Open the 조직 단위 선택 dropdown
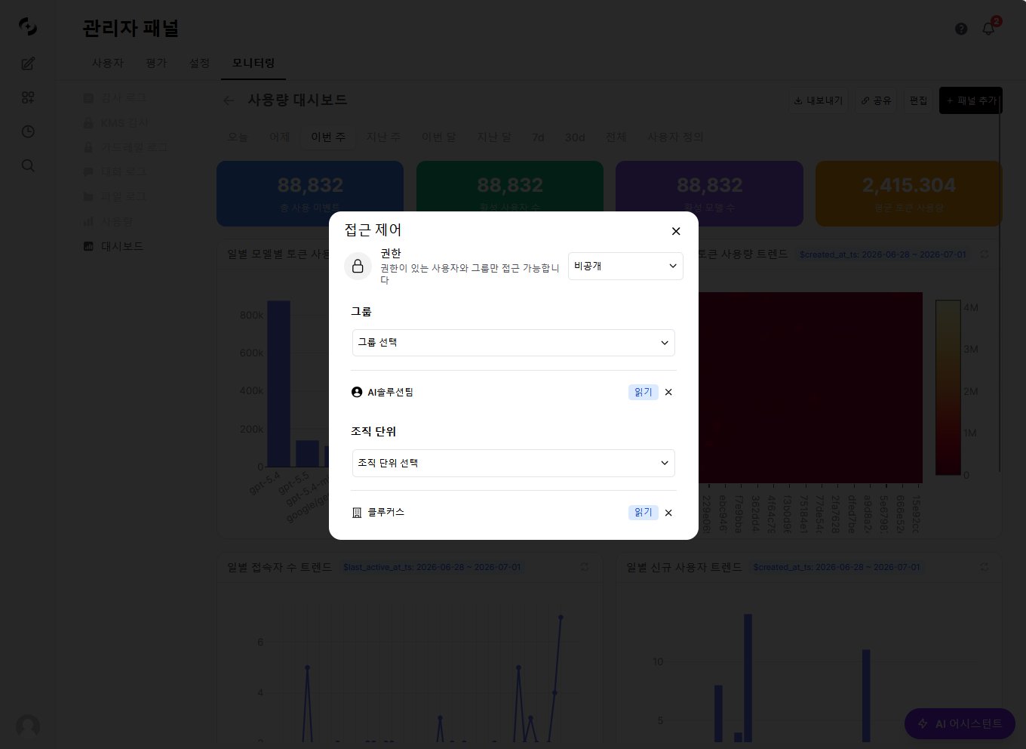1026x749 pixels. coord(513,463)
